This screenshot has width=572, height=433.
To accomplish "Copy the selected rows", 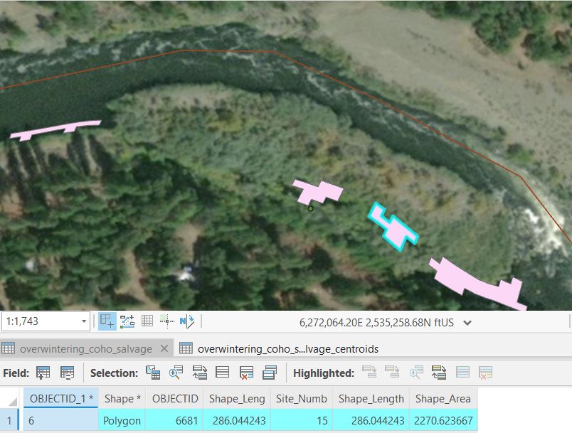I will pos(270,373).
